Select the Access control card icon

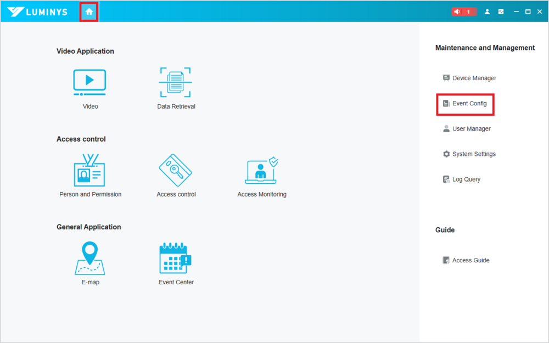[175, 171]
